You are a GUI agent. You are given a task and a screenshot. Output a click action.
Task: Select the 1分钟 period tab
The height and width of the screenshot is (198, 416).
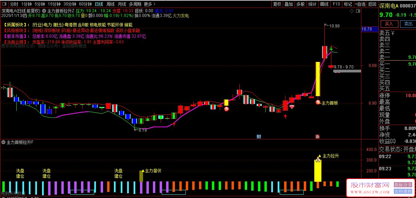click(x=26, y=4)
